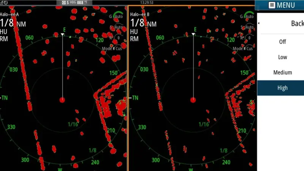Viewport: 304px width, 171px height.
Task: Open the MENU button at top right
Action: point(279,5)
